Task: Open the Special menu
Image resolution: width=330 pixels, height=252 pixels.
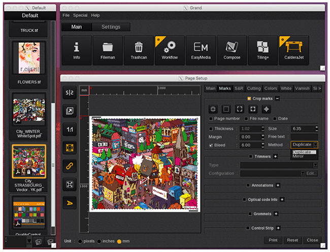Action: pyautogui.click(x=80, y=16)
